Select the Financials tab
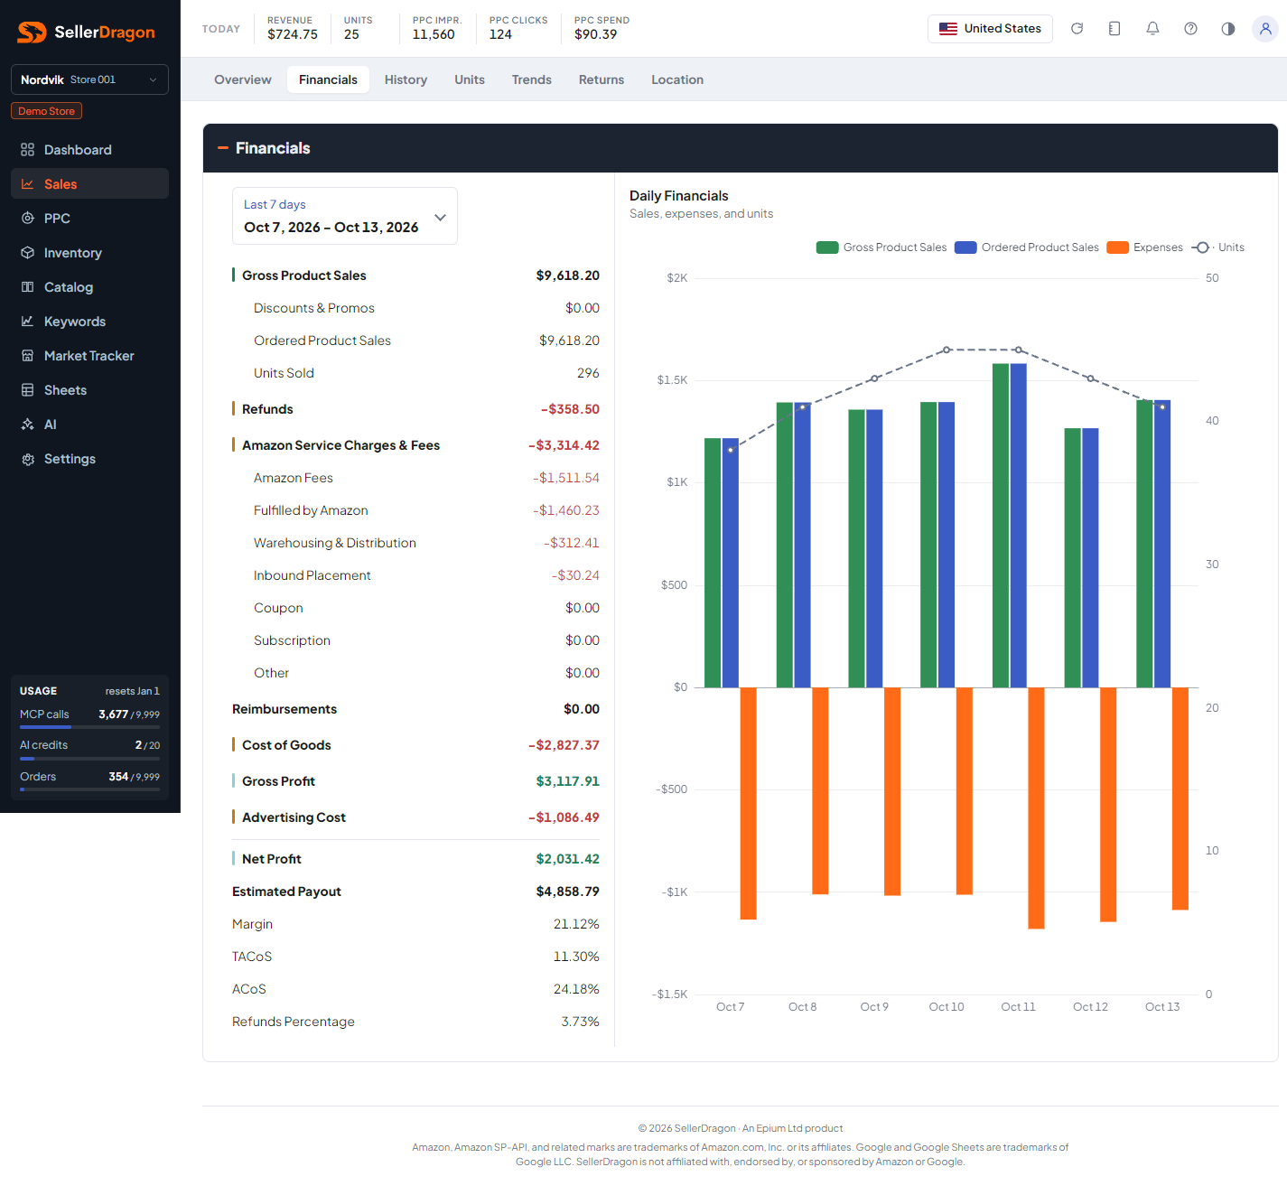The width and height of the screenshot is (1287, 1195). pos(328,79)
